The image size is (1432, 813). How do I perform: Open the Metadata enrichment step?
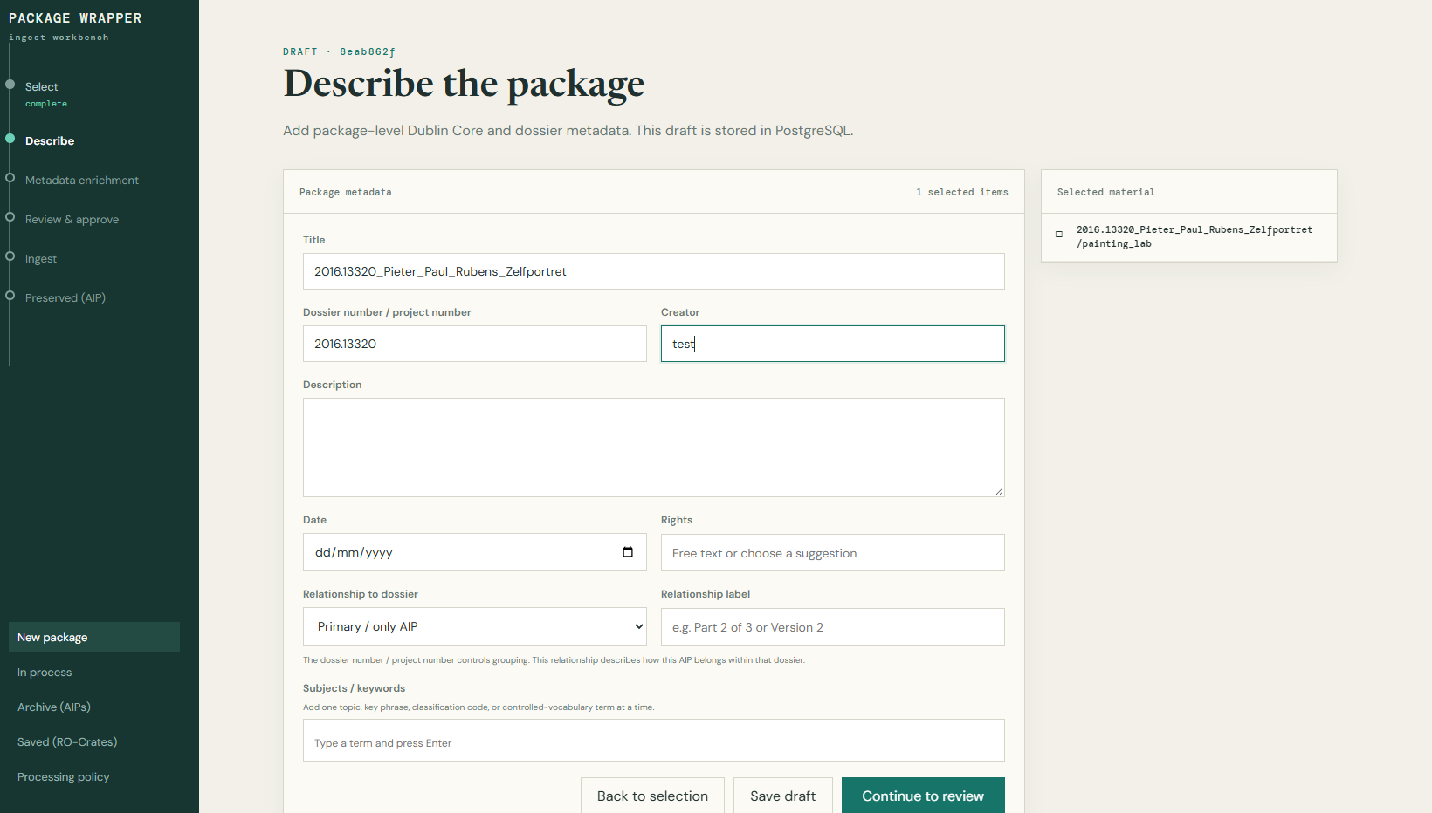click(82, 181)
